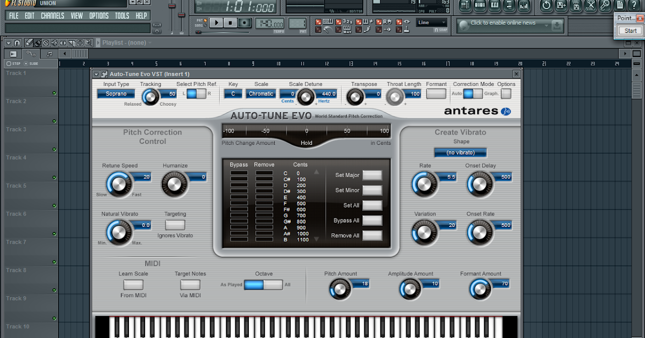The image size is (645, 338).
Task: Toggle Correction Mode Auto/Graph switch
Action: pos(472,93)
